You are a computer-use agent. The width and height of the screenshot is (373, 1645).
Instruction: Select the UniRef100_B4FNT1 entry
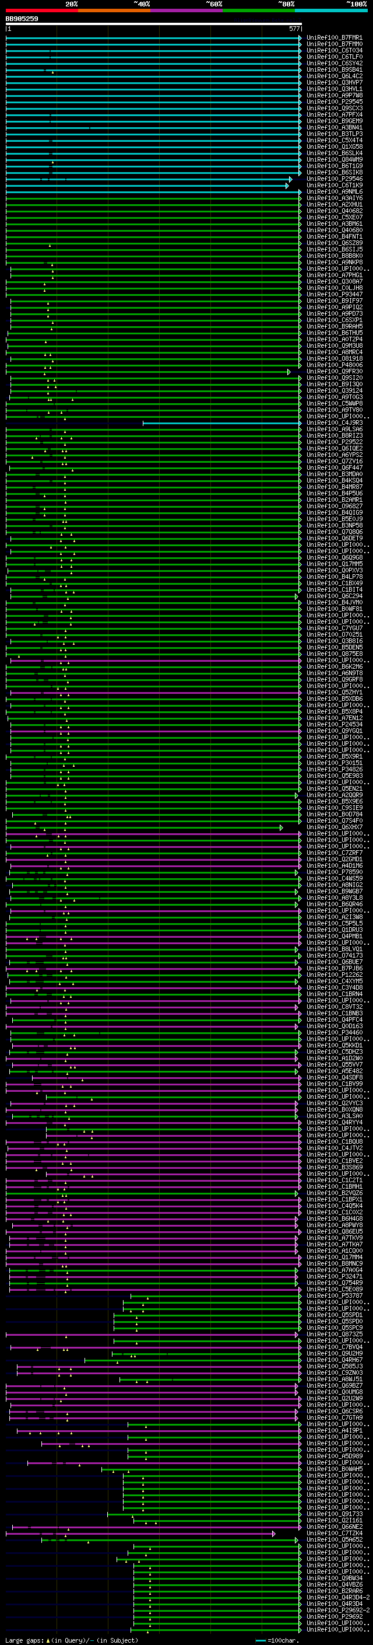[334, 237]
